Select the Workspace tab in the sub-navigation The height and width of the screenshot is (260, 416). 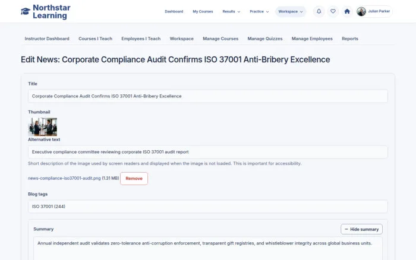181,39
